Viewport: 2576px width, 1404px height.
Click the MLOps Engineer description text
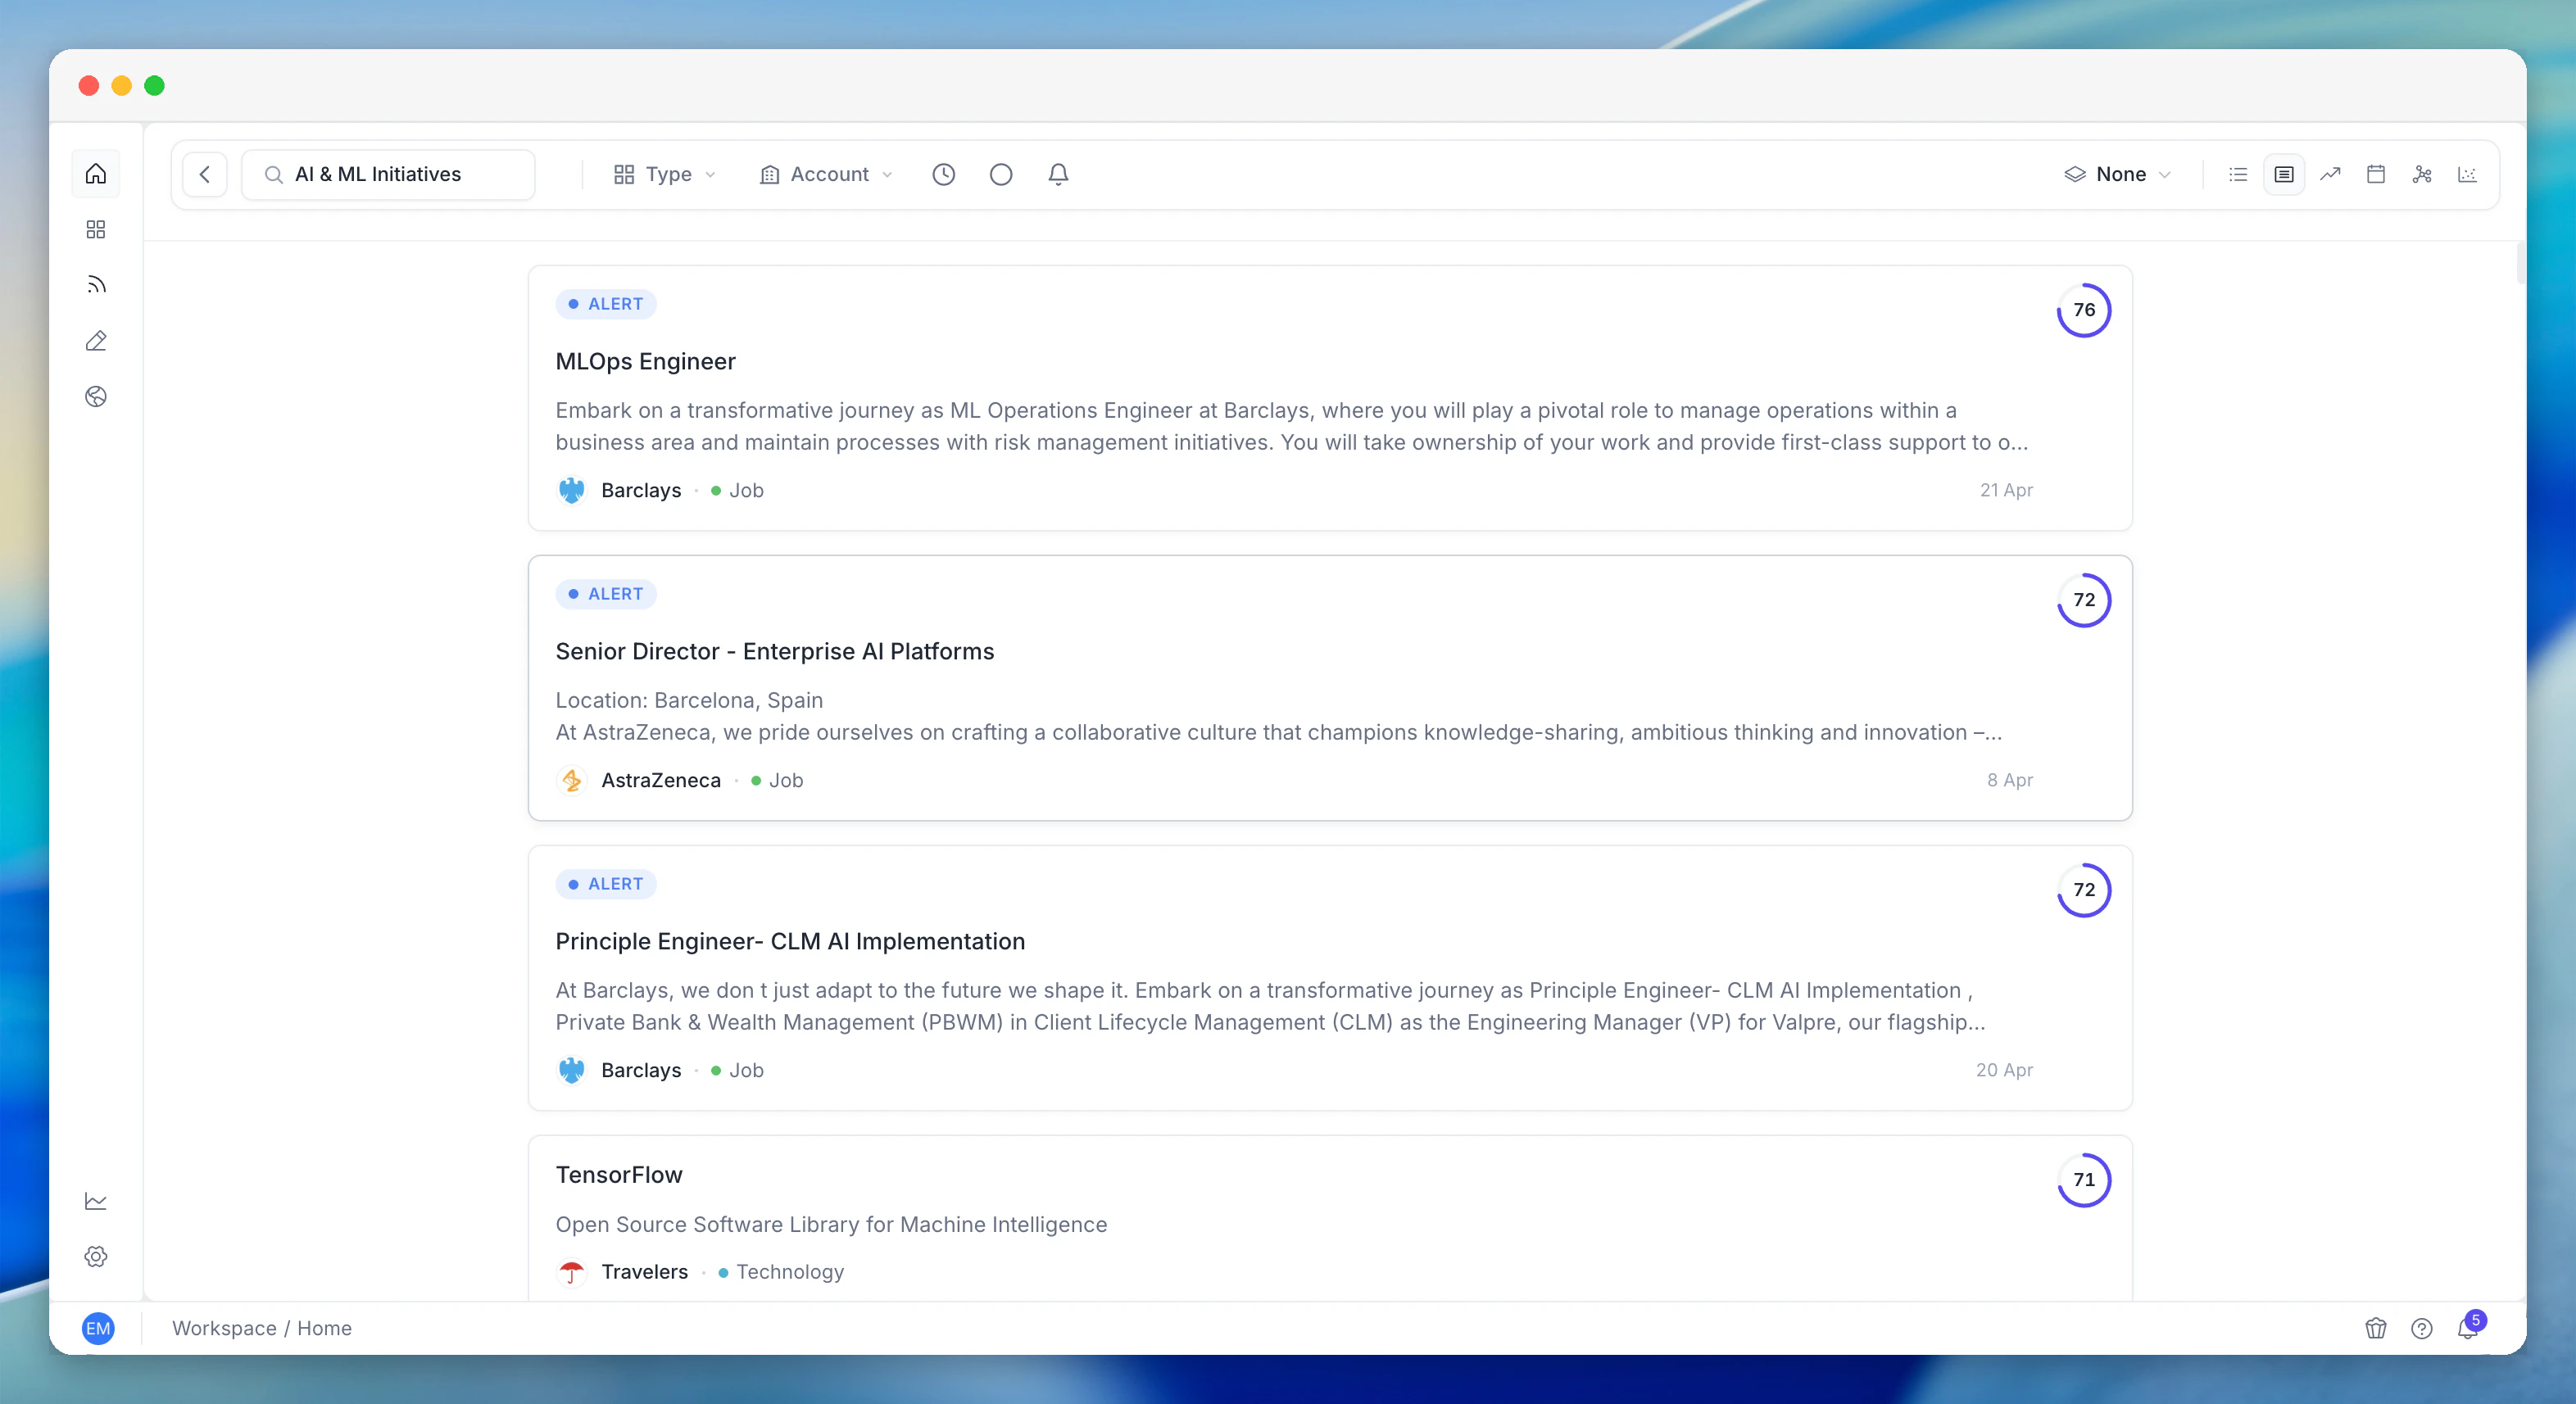1291,426
